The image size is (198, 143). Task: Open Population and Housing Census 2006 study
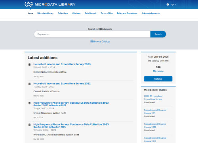[x=155, y=126]
